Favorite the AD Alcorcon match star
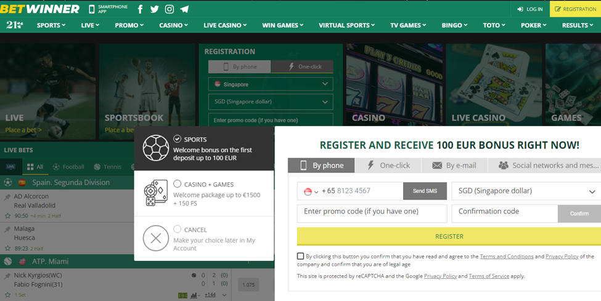Image resolution: width=601 pixels, height=301 pixels. click(7, 215)
